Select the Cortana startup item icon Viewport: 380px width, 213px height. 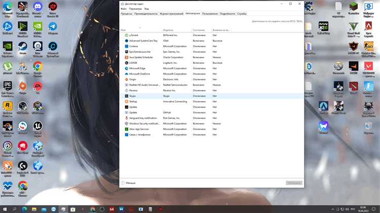tap(126, 46)
